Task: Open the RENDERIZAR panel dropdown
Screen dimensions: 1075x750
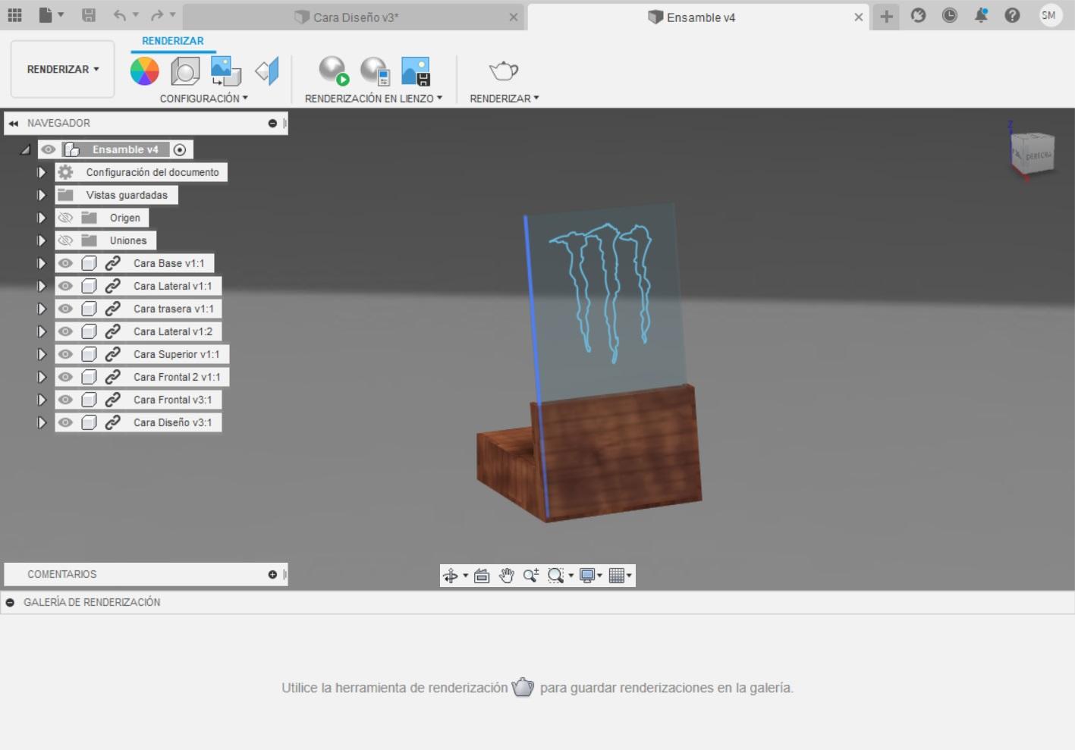Action: point(504,99)
